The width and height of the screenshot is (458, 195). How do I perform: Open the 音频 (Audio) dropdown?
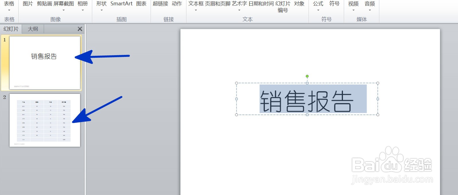tap(370, 6)
